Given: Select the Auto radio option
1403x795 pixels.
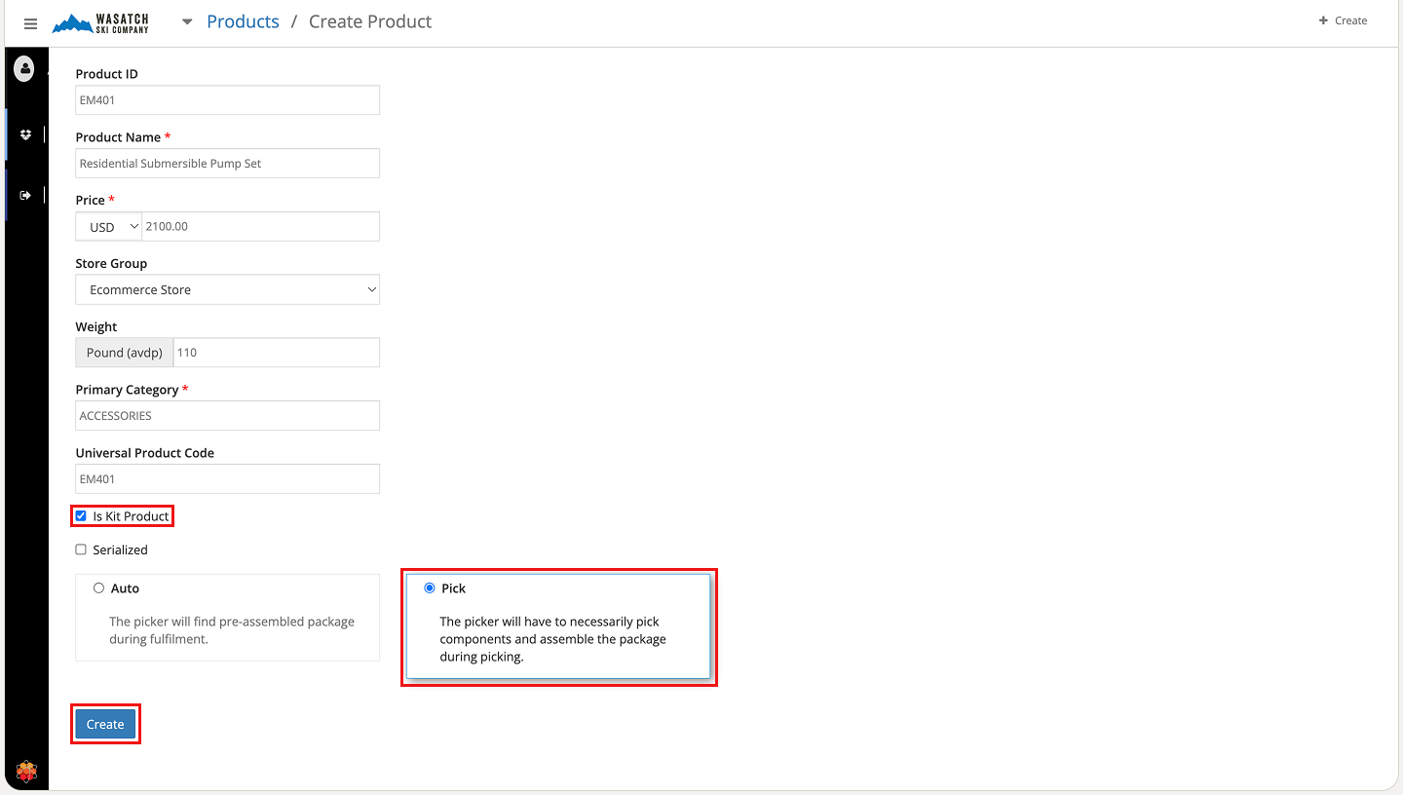Looking at the screenshot, I should 99,588.
